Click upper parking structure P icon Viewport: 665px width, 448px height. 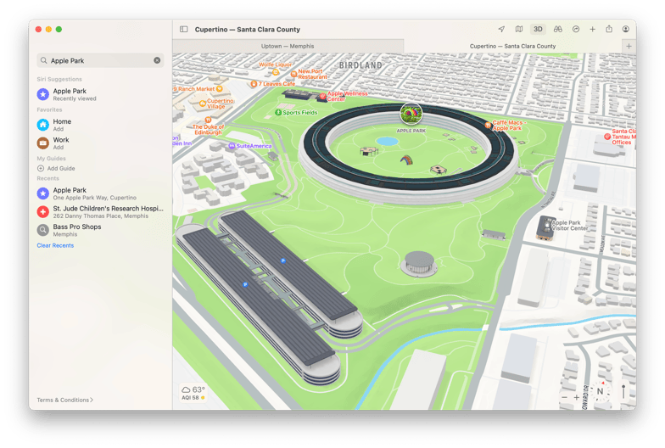pyautogui.click(x=283, y=261)
